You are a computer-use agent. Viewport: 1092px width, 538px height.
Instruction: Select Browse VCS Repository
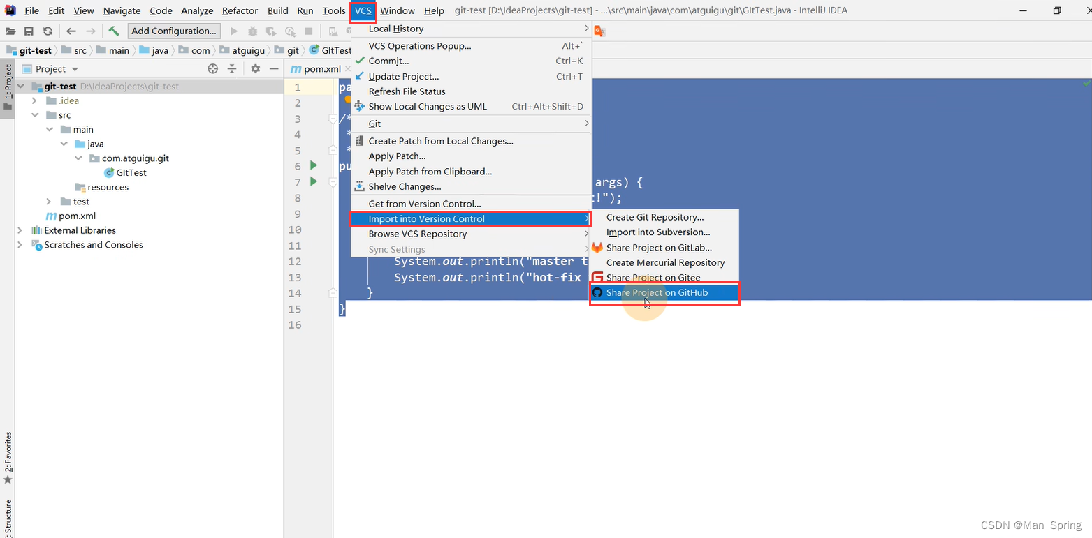coord(471,234)
